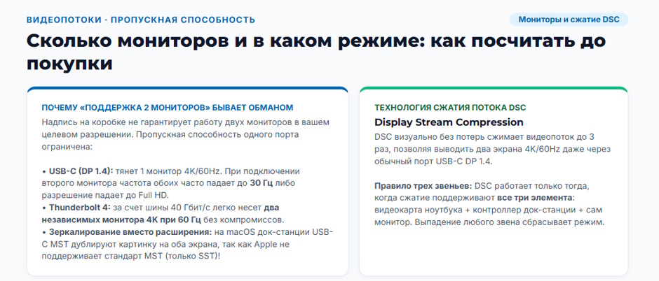Select the 'ВИДЕОПОТОКИ · ПРОПУСКНАЯ СПОСОБНОСТЬ' section label
Viewport: 659px width, 281px height.
(141, 20)
